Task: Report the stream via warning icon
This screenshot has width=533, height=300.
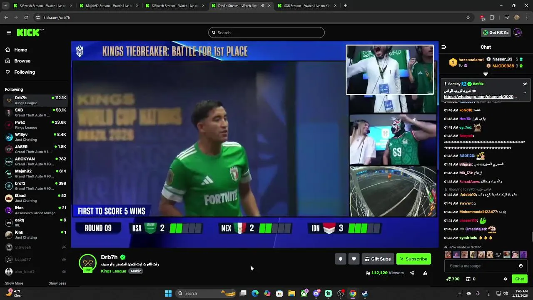Action: pos(425,273)
